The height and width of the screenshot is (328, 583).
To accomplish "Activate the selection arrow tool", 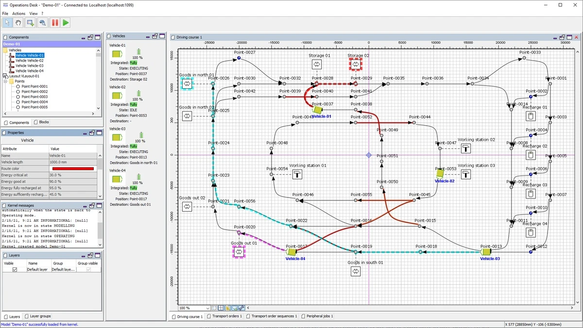I will 7,22.
